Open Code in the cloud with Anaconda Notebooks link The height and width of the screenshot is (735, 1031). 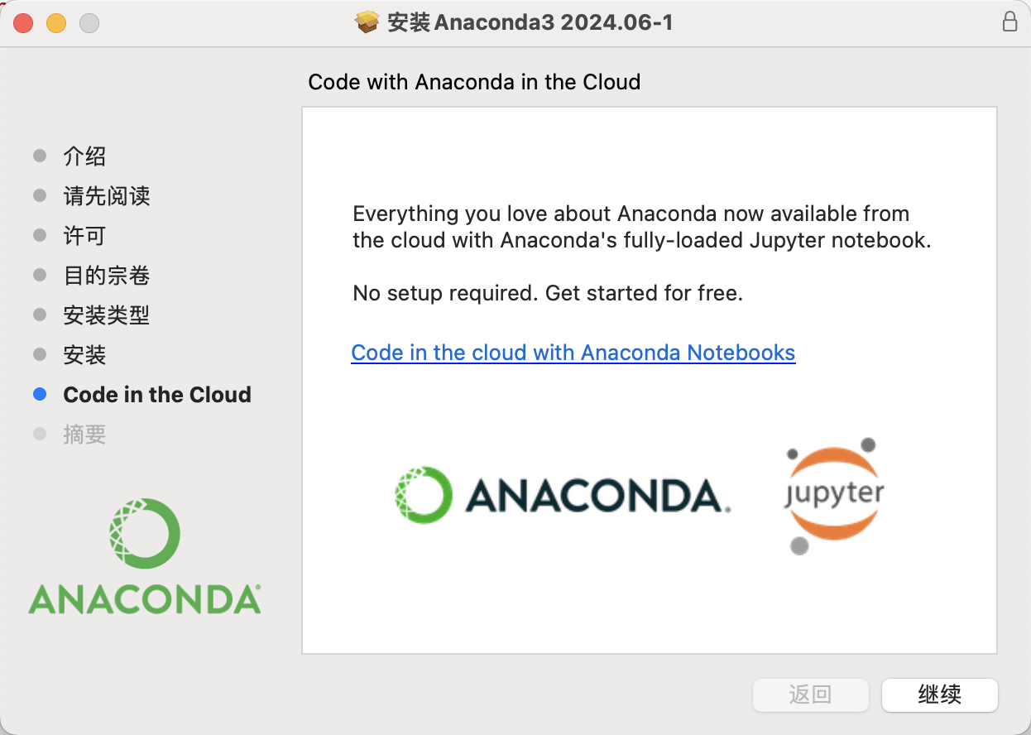(573, 353)
